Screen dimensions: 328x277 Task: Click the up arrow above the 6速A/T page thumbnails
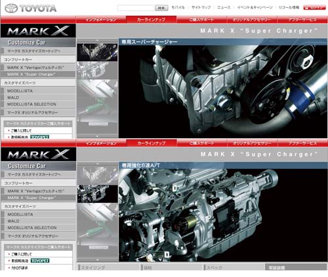click(x=97, y=164)
